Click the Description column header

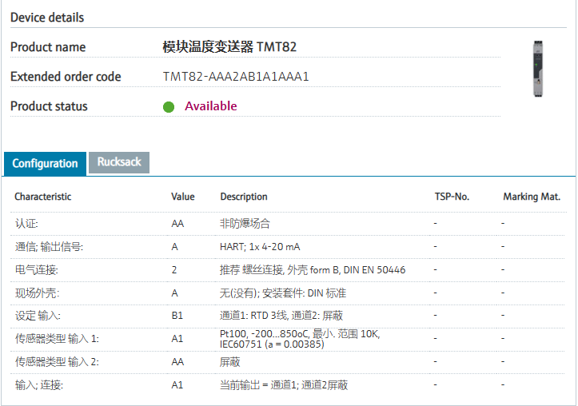pyautogui.click(x=244, y=197)
